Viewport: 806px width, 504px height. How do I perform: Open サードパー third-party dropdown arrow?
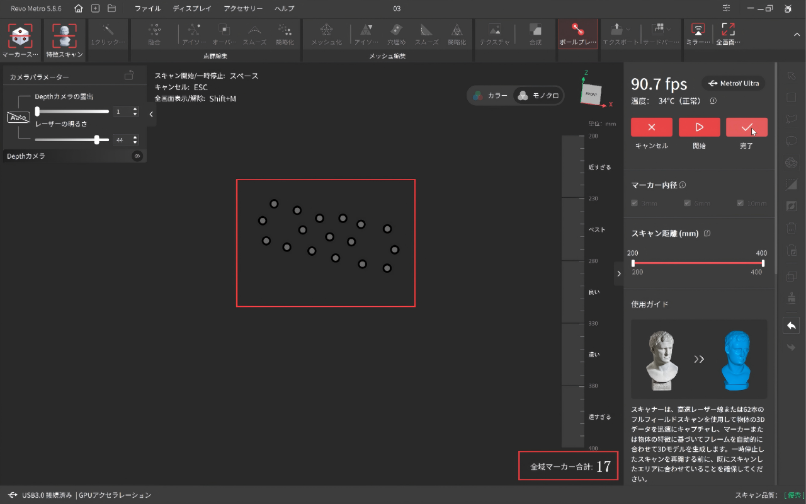[x=668, y=28]
